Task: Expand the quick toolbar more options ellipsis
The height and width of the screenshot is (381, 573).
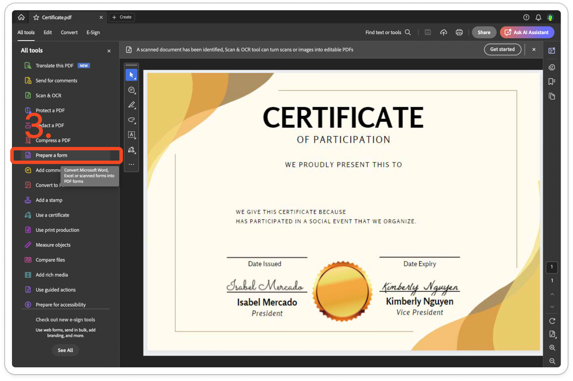Action: coord(131,164)
